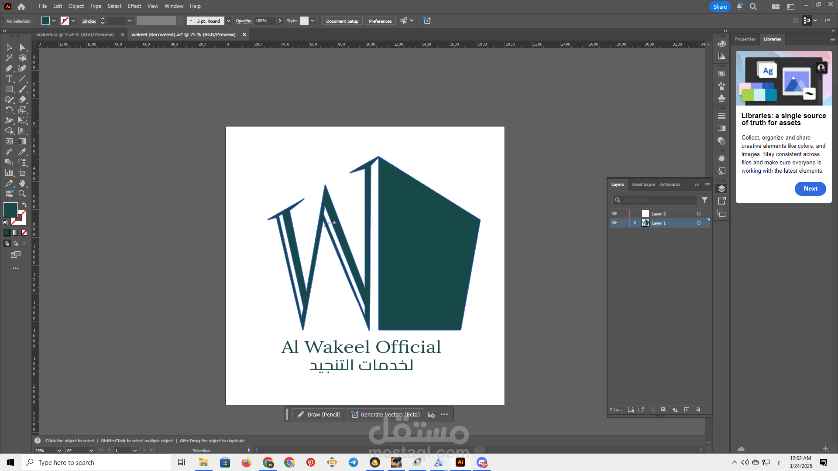Switch to the Properties tab
Viewport: 838px width, 471px height.
click(745, 39)
